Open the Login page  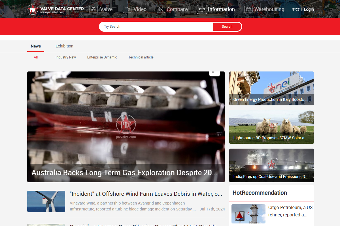(309, 9)
